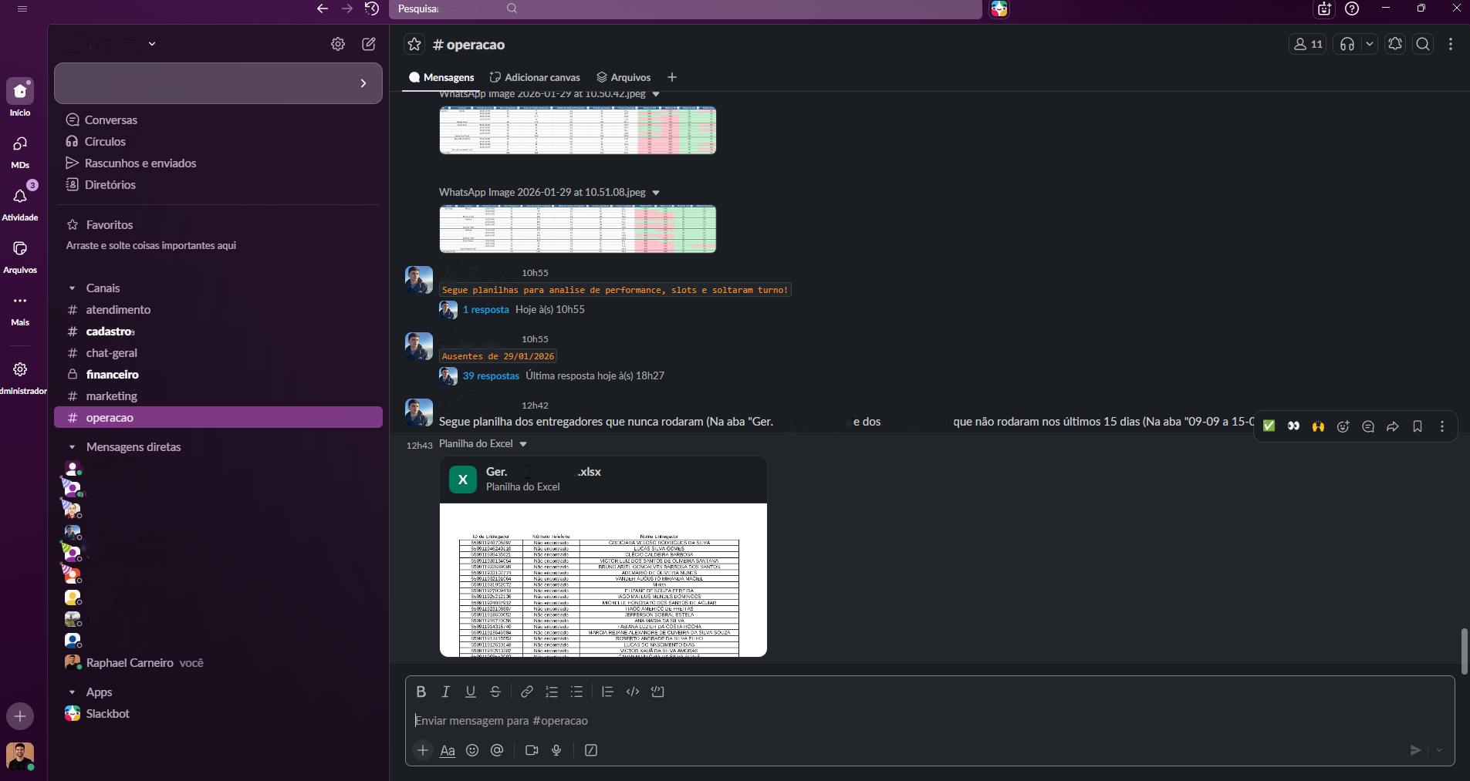Open the financeiro channel

pos(113,375)
